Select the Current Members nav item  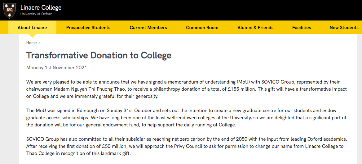pos(148,27)
